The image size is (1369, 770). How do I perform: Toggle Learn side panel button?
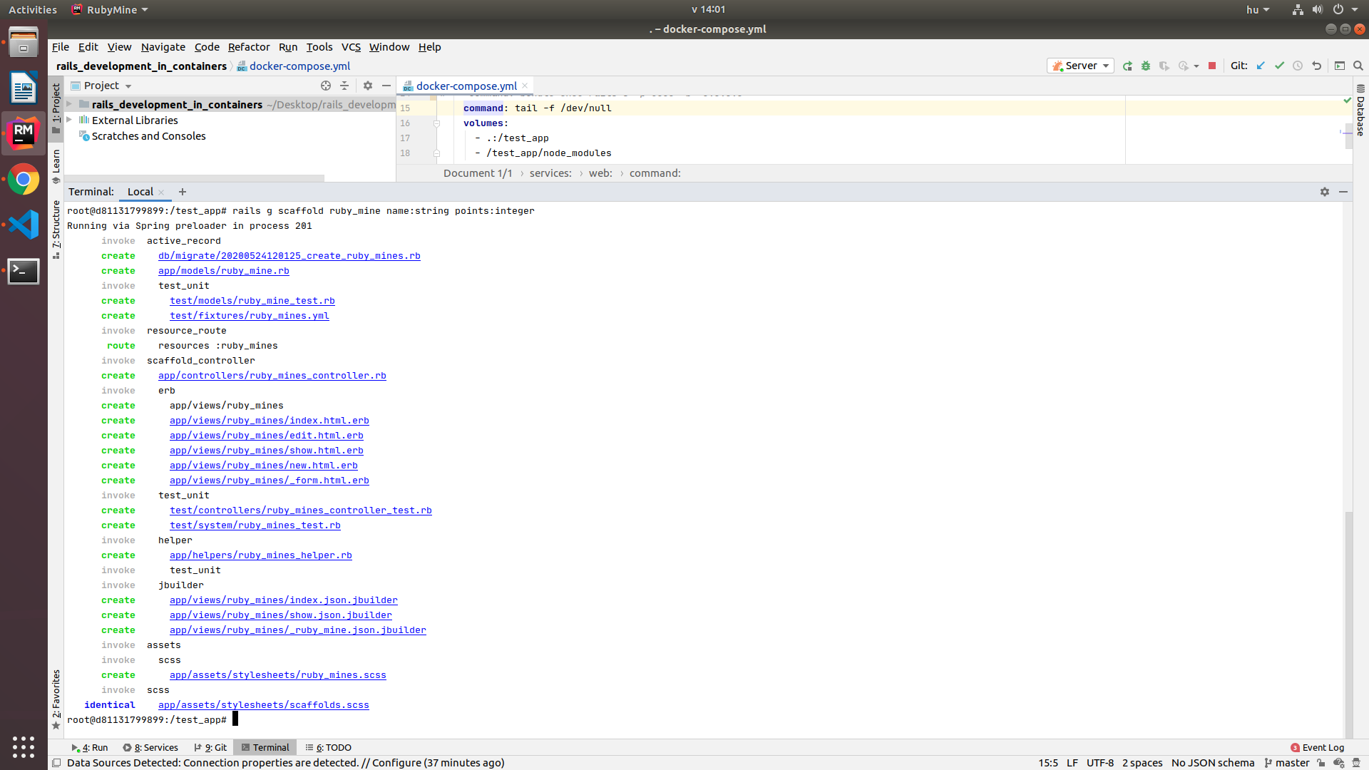(56, 166)
